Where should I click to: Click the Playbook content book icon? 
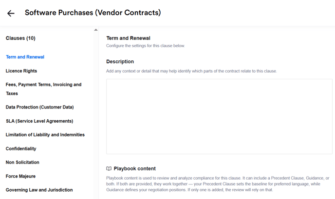point(109,169)
